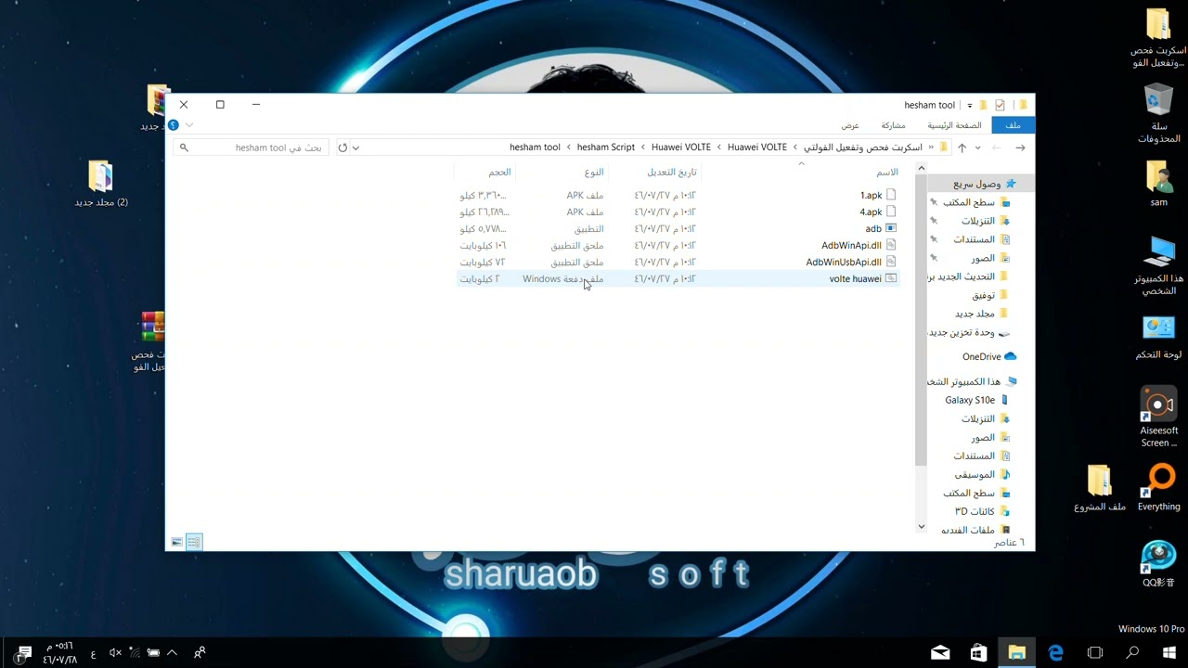1188x668 pixels.
Task: Open the sam folder on desktop
Action: 1158,184
